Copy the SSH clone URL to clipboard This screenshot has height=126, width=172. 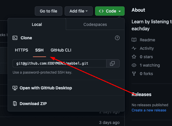113,63
